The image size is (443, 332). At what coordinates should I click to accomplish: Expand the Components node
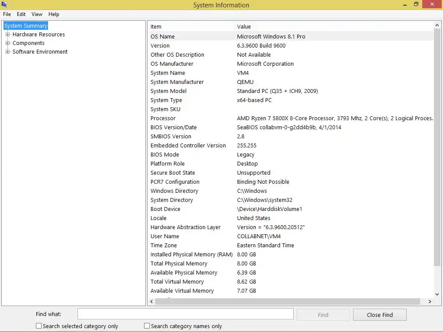(x=8, y=43)
